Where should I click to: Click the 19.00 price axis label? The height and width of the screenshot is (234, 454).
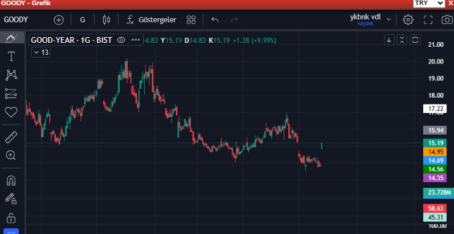tap(436, 78)
